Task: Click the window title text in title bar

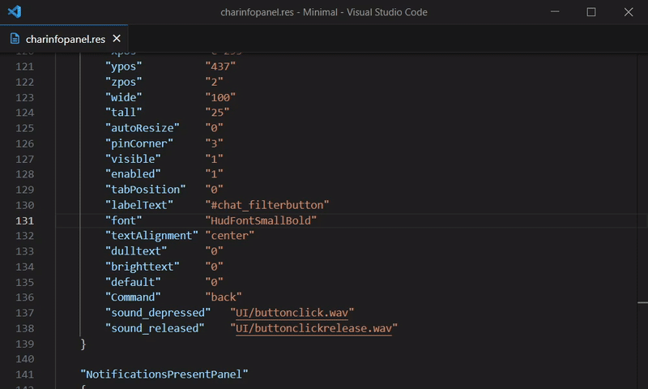Action: pyautogui.click(x=324, y=12)
